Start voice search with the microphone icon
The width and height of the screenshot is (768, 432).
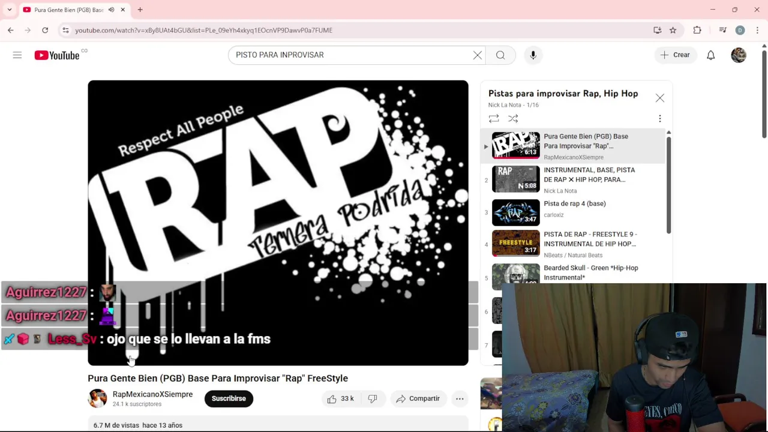[x=533, y=55]
